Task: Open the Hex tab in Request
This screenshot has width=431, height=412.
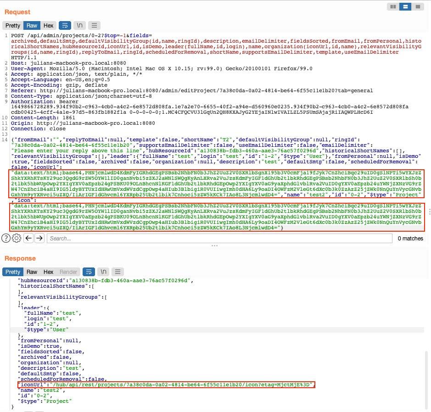Action: 48,25
